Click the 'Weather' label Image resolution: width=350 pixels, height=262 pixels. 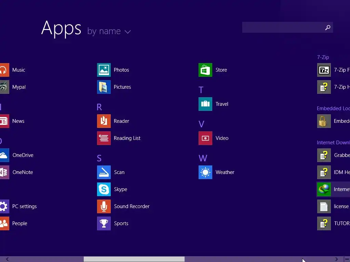225,172
